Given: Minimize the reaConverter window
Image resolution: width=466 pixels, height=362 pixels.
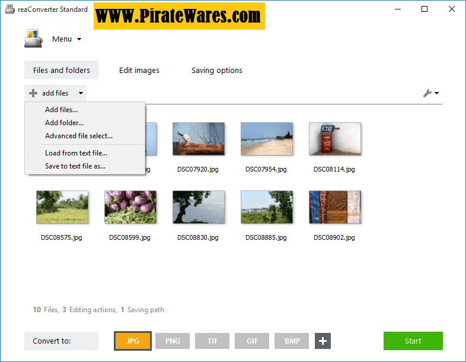Looking at the screenshot, I should [x=398, y=9].
